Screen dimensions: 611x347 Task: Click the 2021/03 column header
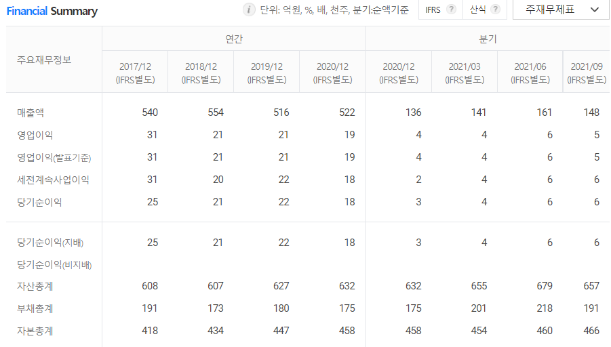pos(465,73)
